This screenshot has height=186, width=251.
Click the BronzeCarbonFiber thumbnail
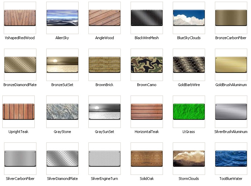[231, 18]
